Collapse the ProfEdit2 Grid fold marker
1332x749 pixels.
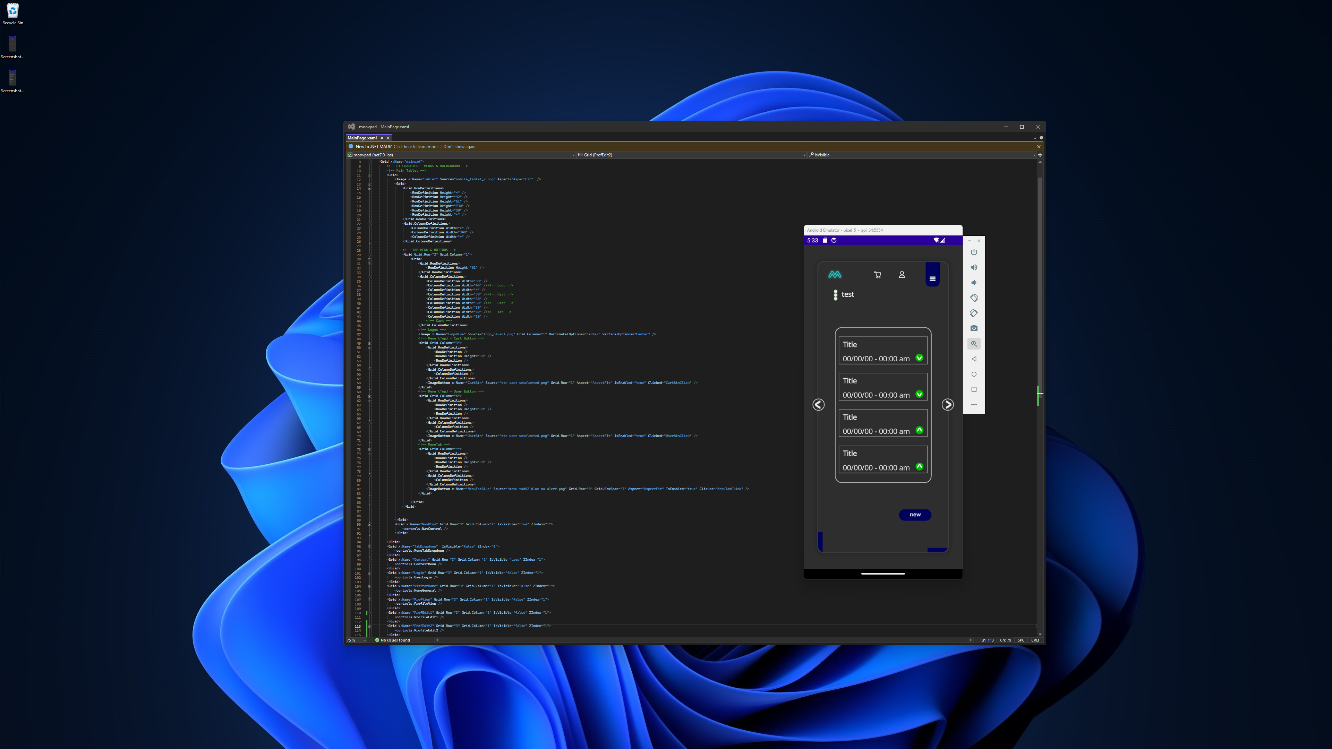point(369,626)
